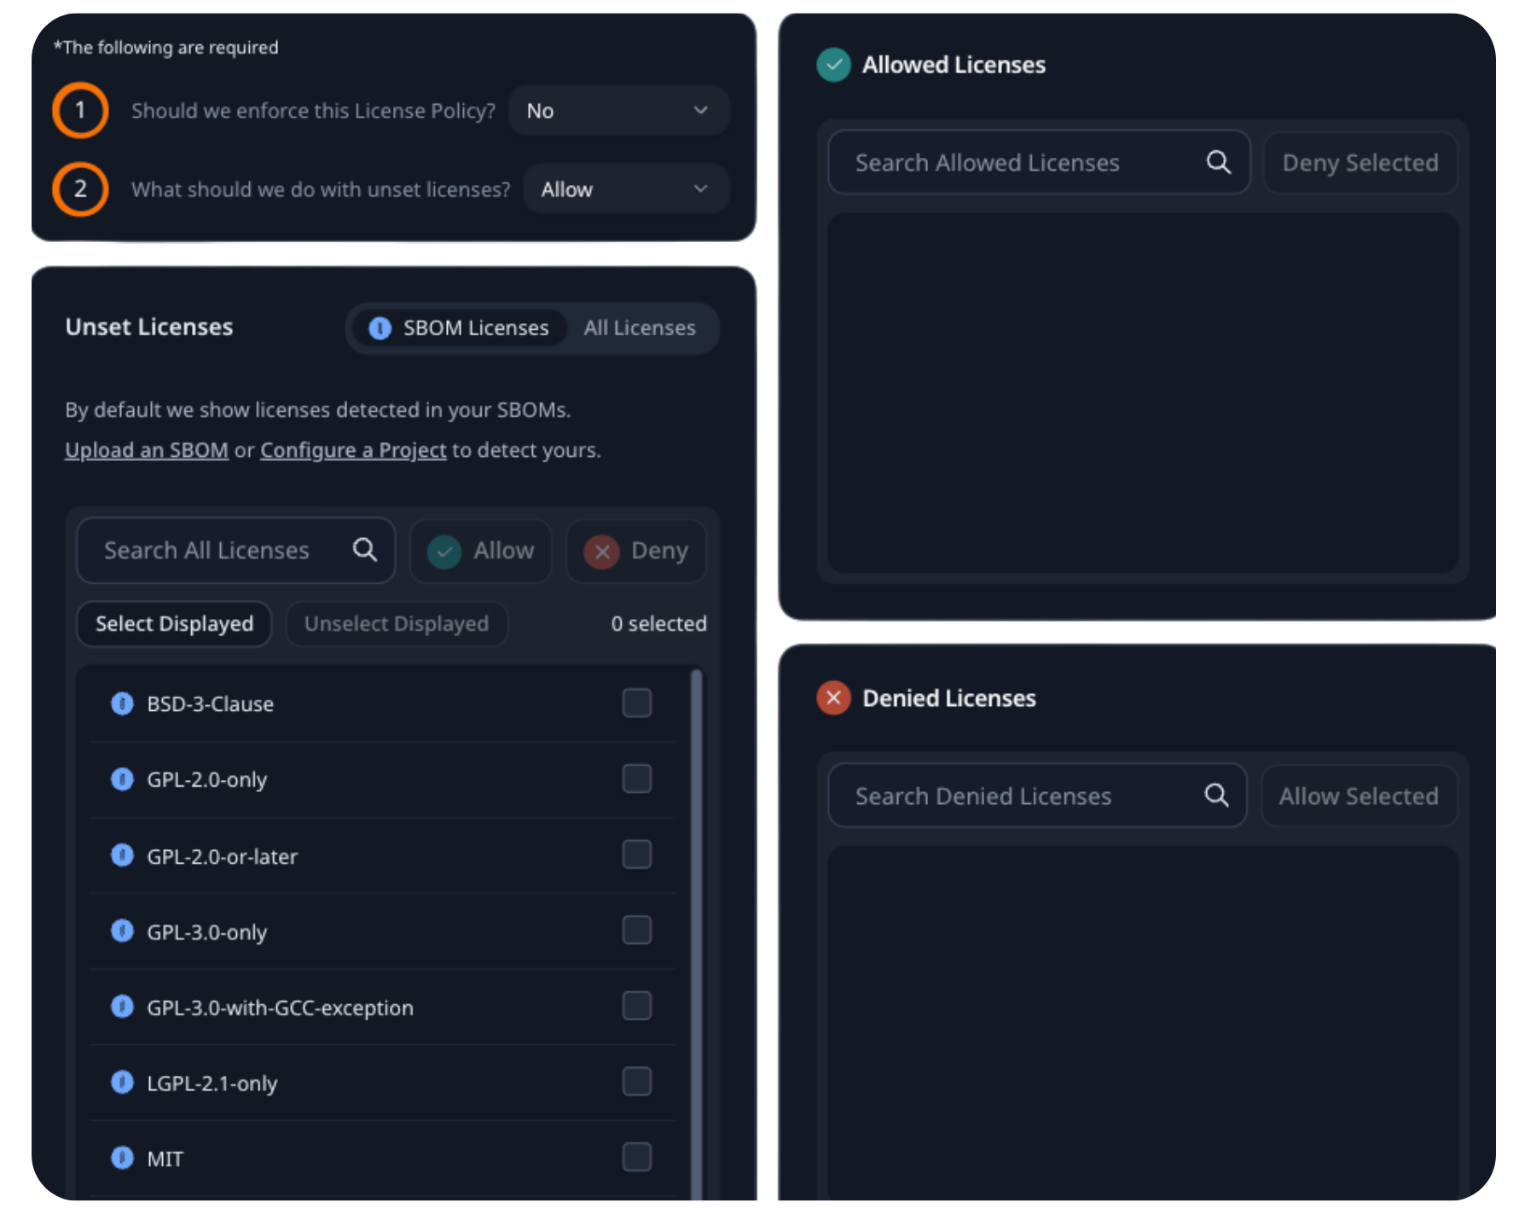Check the GPL-3.0-with-GCC-exception checkbox
This screenshot has height=1214, width=1513.
point(635,1005)
